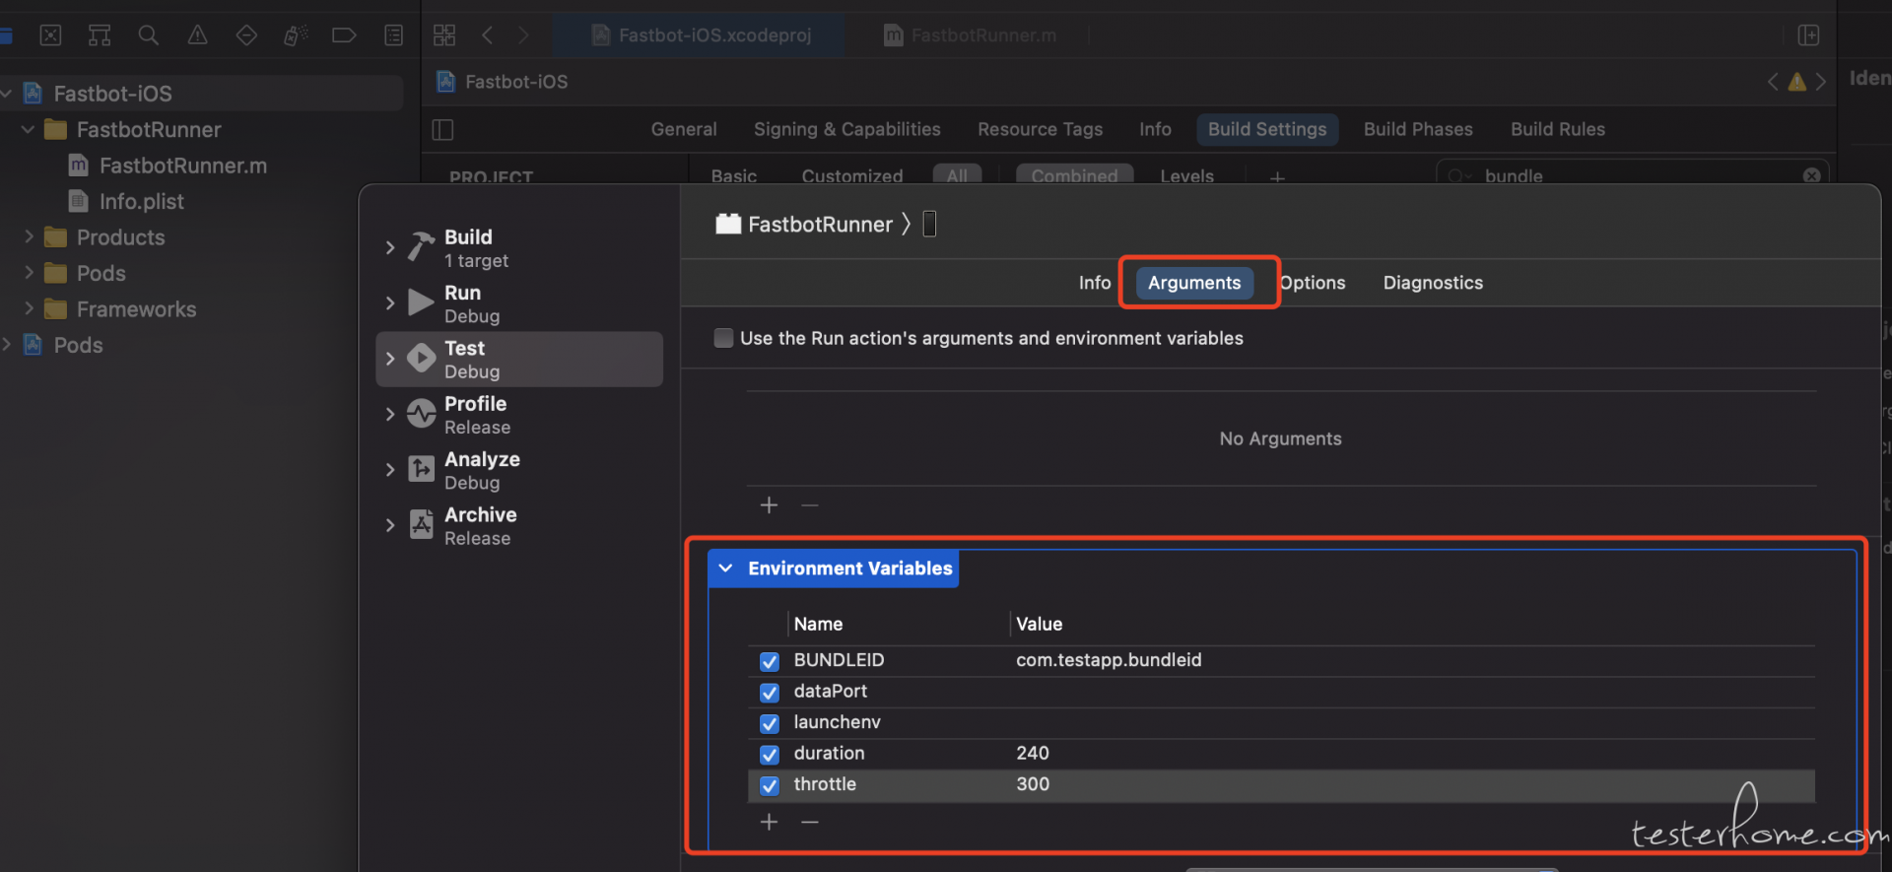The image size is (1892, 872).
Task: Collapse the FastbotRunner folder
Action: [x=28, y=129]
